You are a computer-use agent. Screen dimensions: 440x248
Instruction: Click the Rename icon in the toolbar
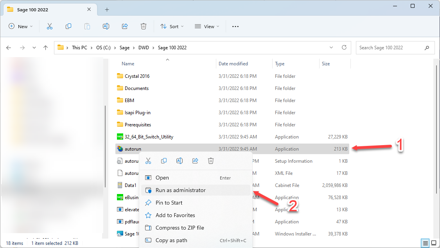[x=106, y=26]
